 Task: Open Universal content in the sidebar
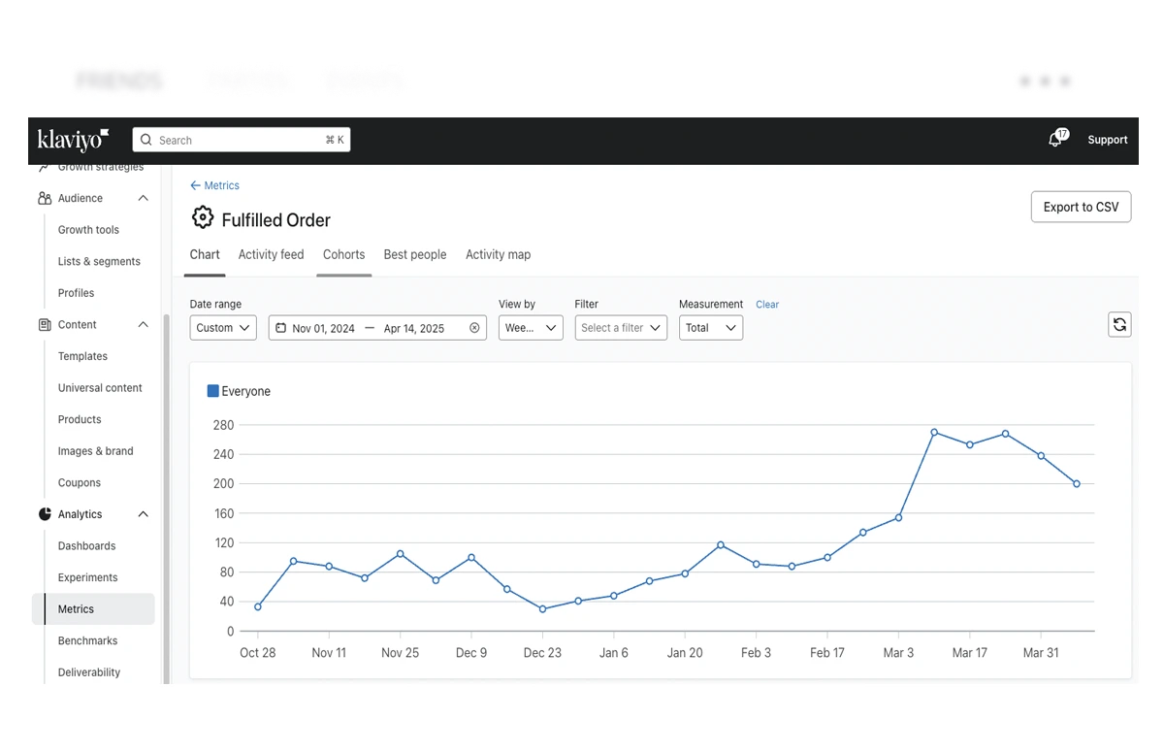[x=100, y=388]
